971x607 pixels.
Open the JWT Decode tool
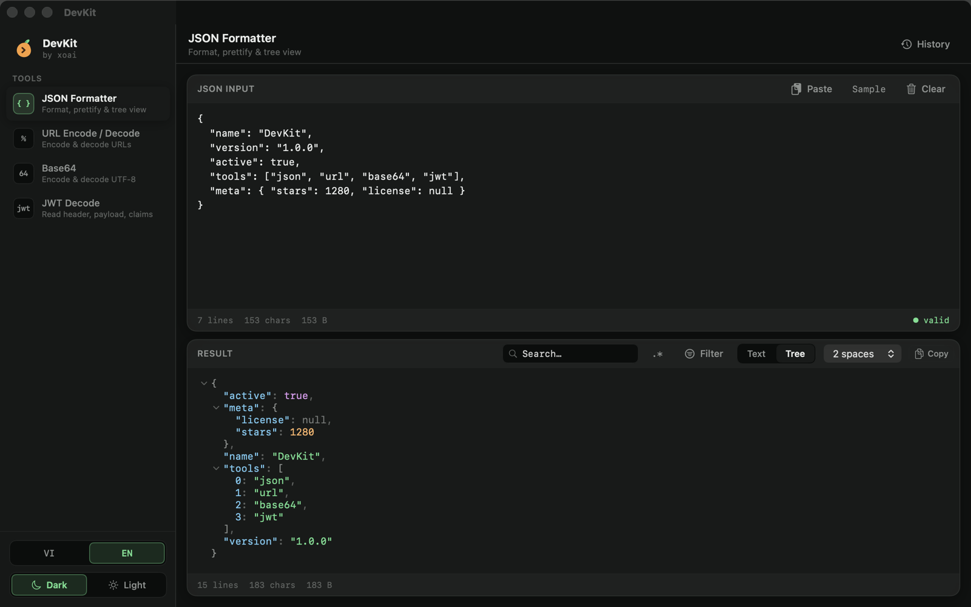click(x=89, y=208)
